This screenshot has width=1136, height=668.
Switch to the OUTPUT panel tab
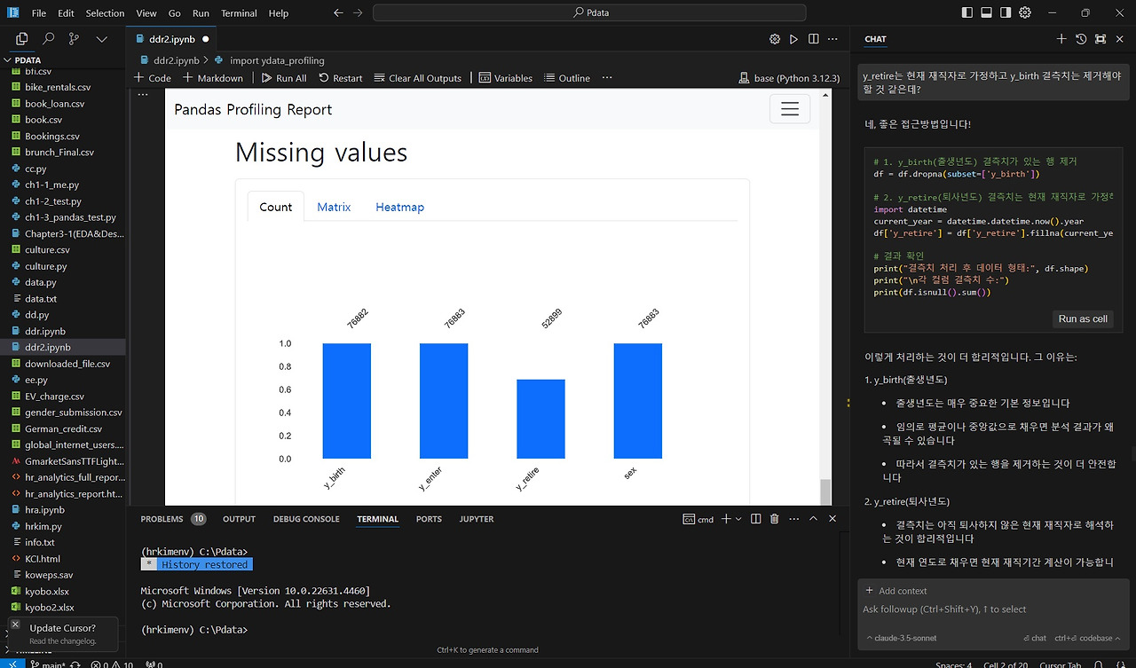click(x=239, y=519)
